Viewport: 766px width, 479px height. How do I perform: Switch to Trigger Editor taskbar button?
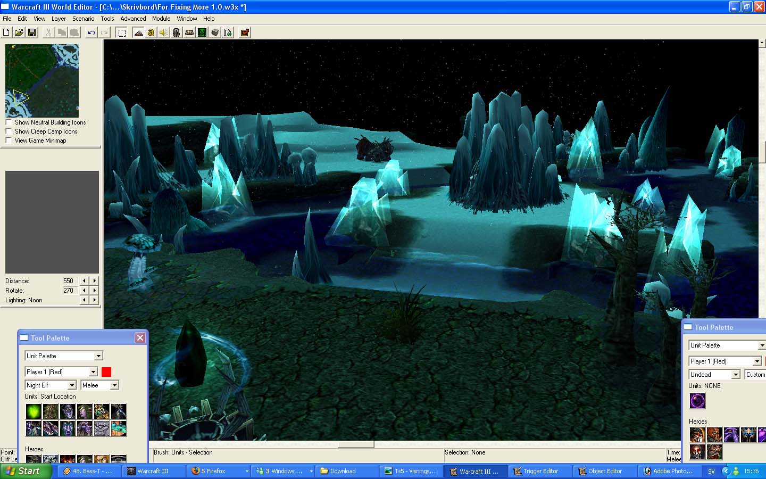tap(539, 471)
